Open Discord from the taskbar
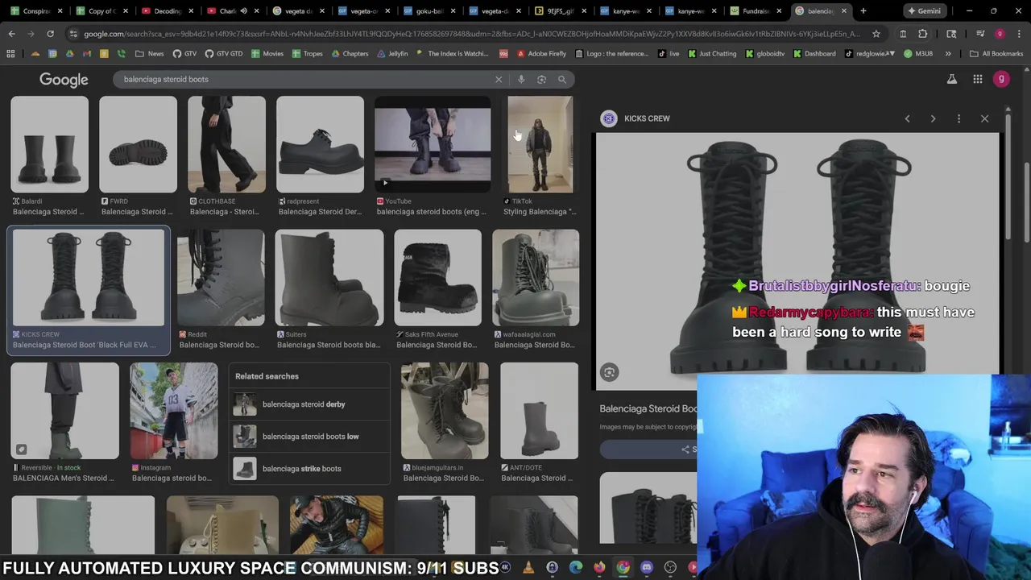This screenshot has width=1031, height=580. pos(647,568)
